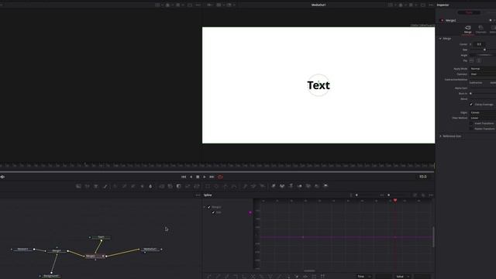This screenshot has height=279, width=496.
Task: Open the Value dropdown below the Spline editor
Action: click(403, 277)
